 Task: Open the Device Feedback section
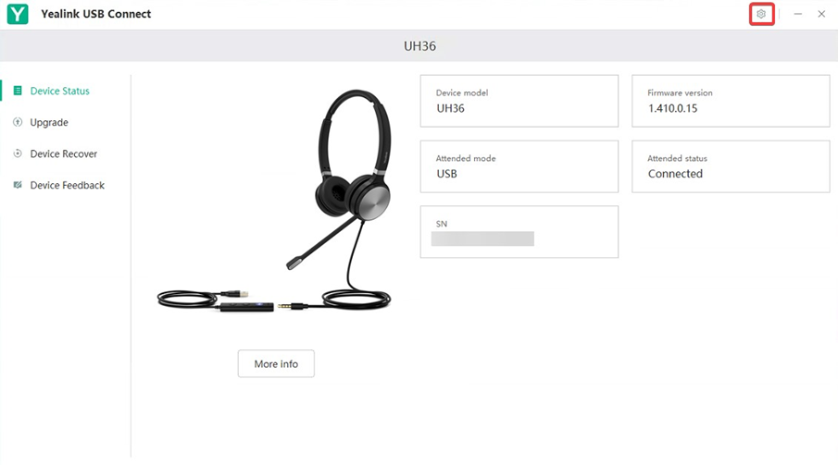[x=68, y=185]
